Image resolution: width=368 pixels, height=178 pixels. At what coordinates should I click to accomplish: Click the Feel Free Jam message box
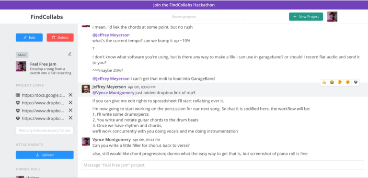point(223,165)
